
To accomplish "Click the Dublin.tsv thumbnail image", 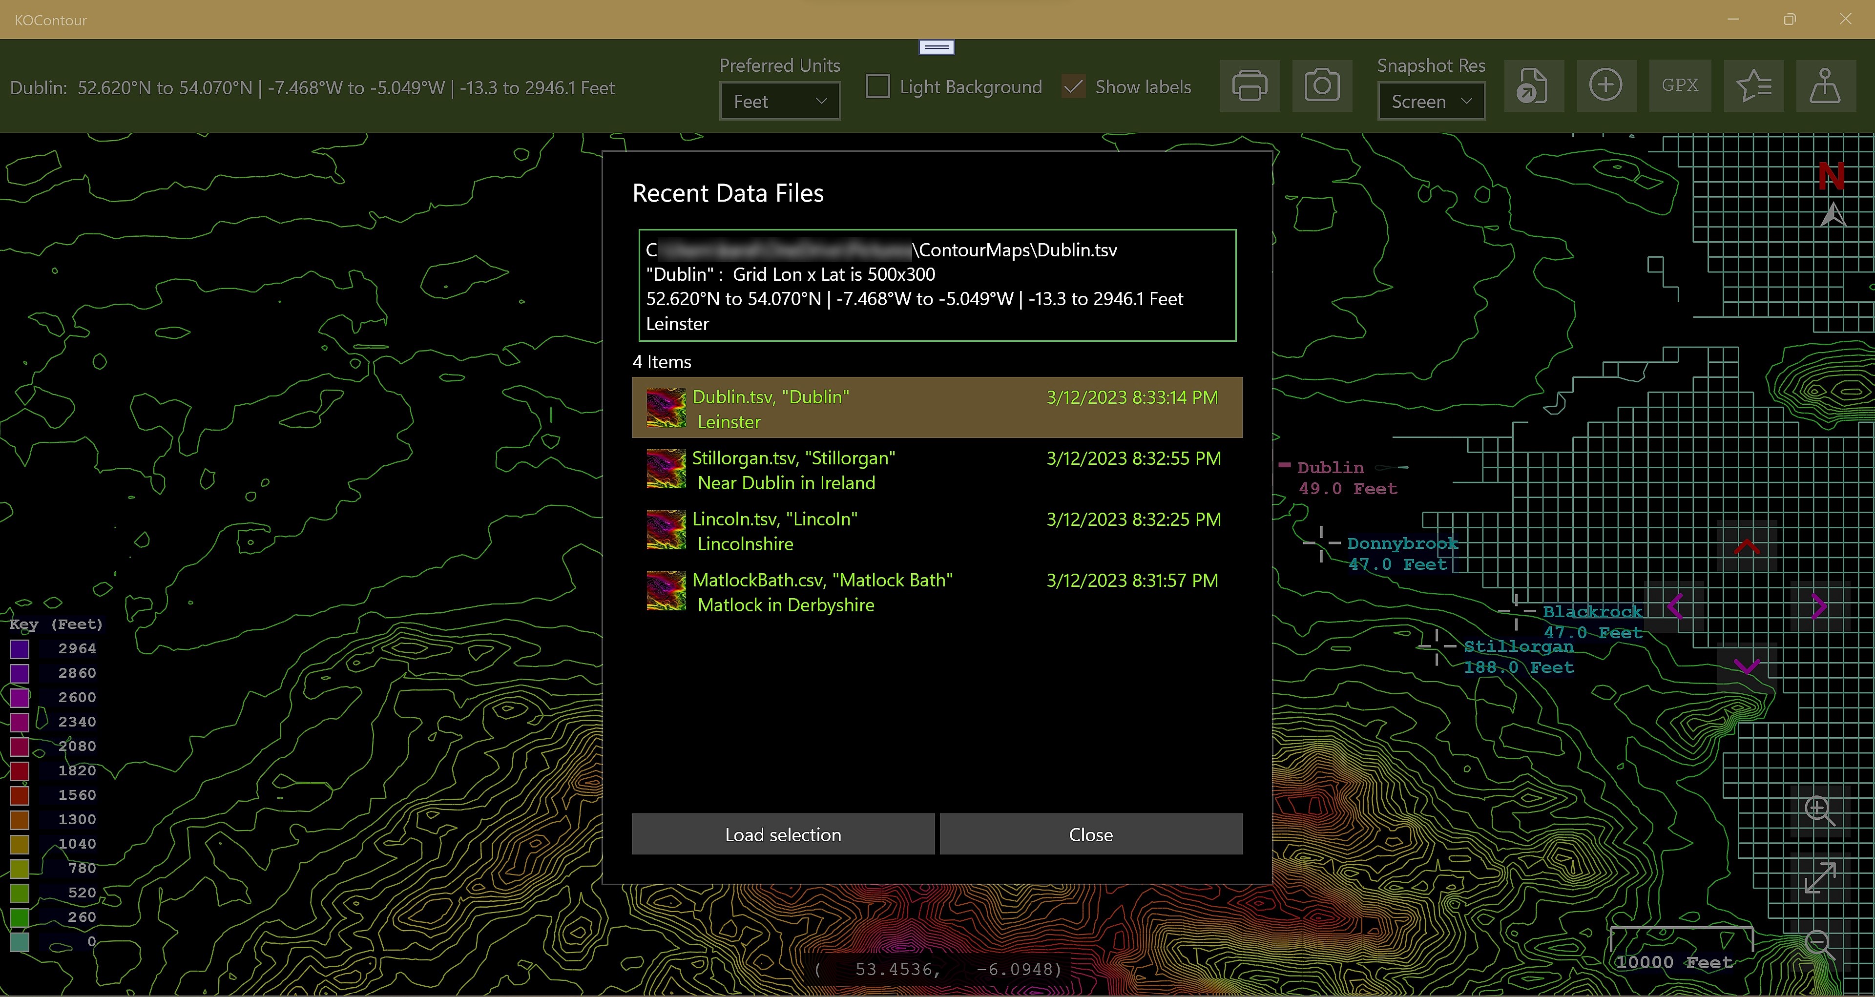I will tap(666, 408).
